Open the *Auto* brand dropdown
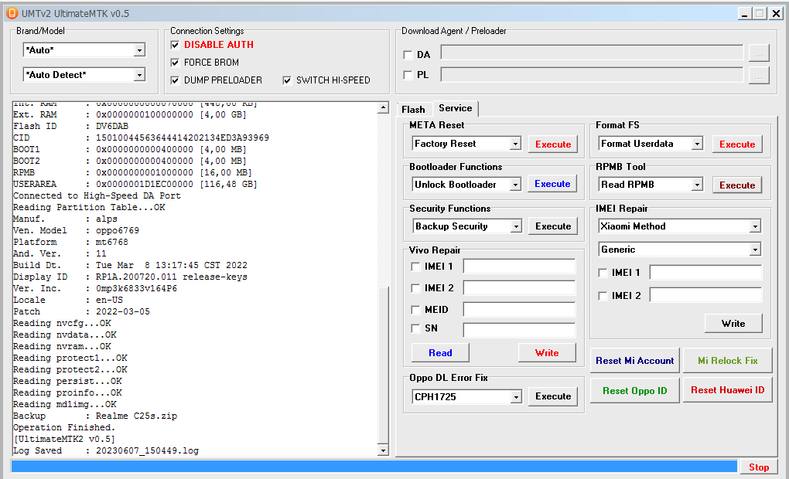Viewport: 789px width, 479px height. point(139,49)
